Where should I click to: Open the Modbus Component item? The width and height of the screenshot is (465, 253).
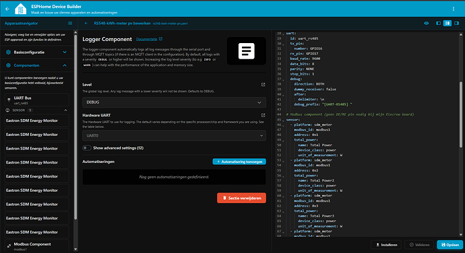(37, 246)
